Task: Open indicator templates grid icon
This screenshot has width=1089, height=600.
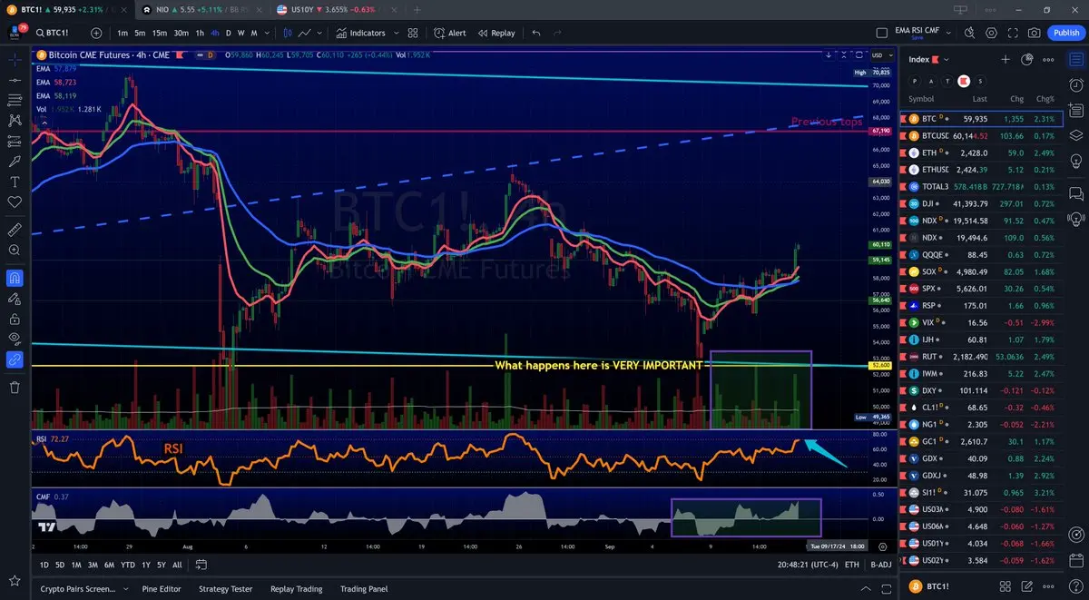Action: click(x=413, y=33)
